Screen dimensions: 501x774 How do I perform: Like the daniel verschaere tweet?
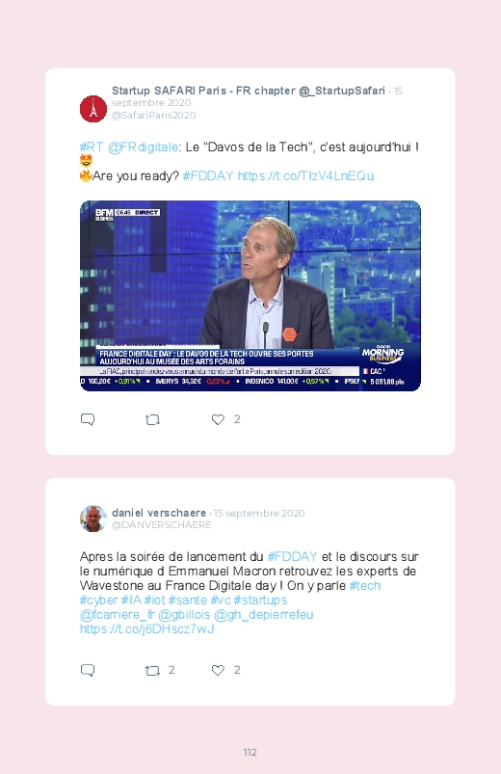coord(218,670)
